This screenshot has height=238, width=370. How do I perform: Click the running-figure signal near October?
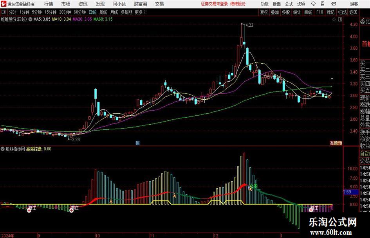click(x=111, y=201)
